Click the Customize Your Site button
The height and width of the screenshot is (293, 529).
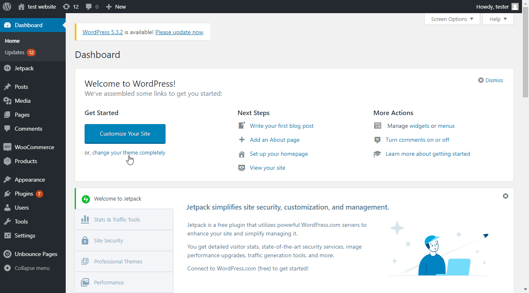coord(125,134)
